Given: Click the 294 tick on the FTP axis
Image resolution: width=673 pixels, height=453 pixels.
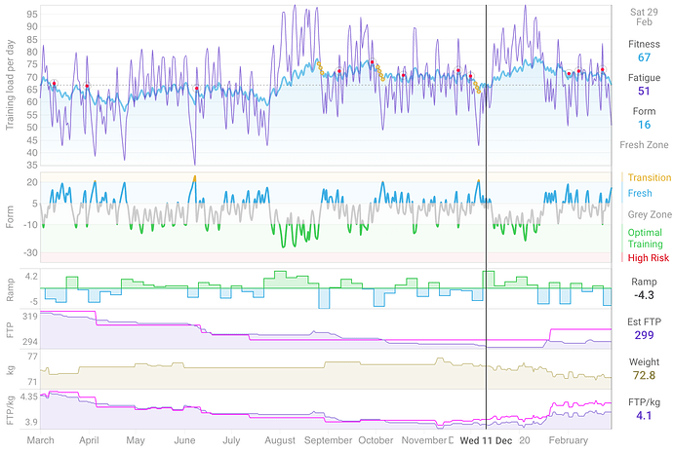Looking at the screenshot, I should [x=30, y=342].
